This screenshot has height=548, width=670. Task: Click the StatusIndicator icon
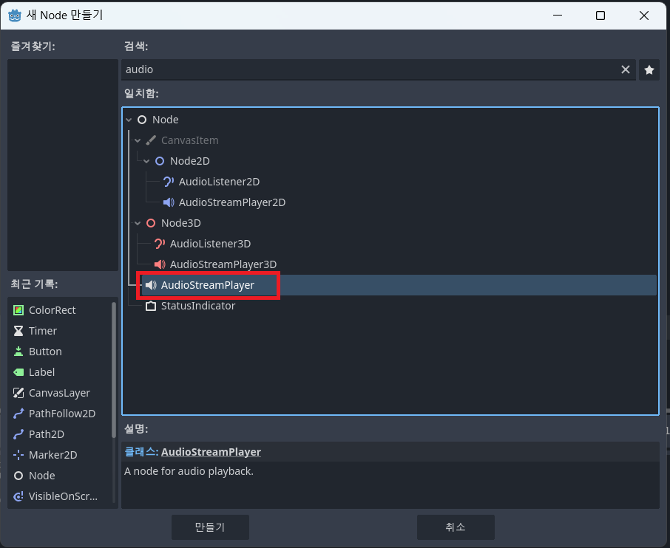pyautogui.click(x=150, y=306)
